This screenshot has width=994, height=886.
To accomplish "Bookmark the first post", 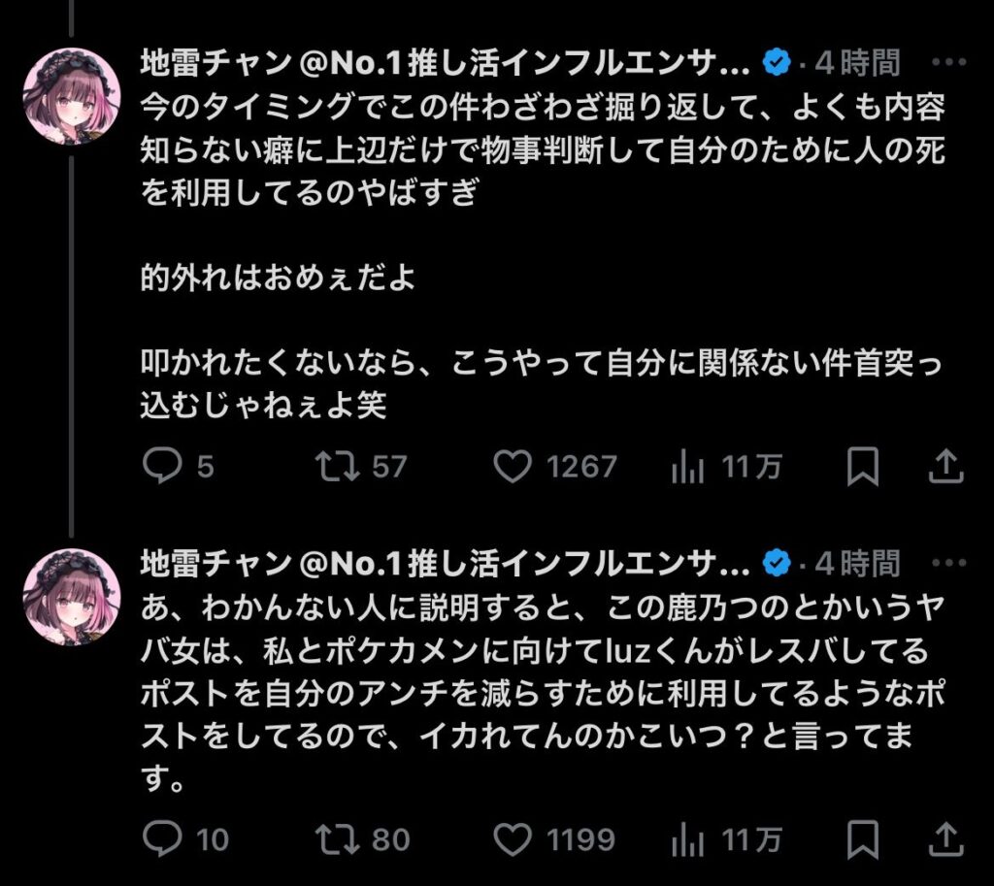I will pyautogui.click(x=862, y=468).
